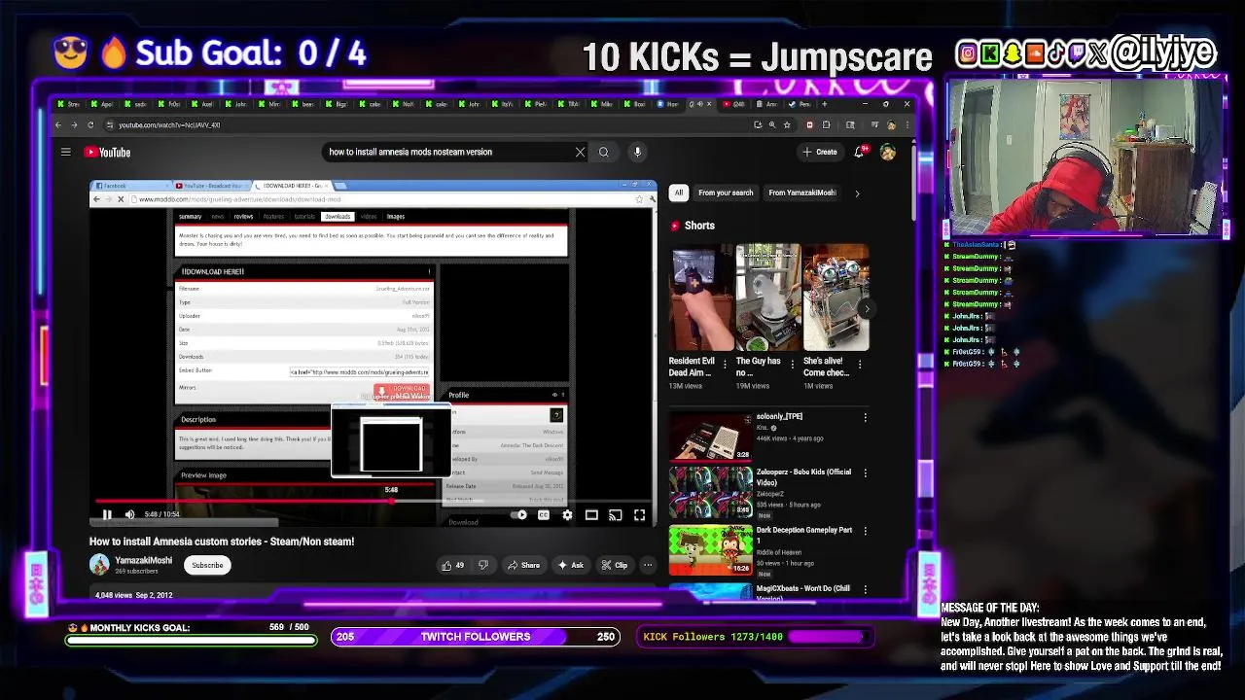Show more filter chips with right arrow

point(857,192)
